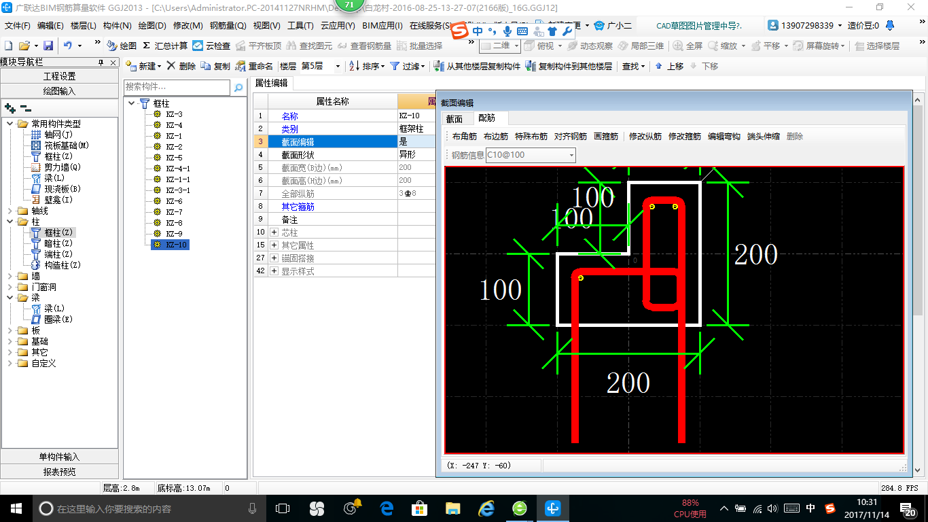Open 新建 dropdown arrow
This screenshot has height=522, width=928.
[x=159, y=67]
